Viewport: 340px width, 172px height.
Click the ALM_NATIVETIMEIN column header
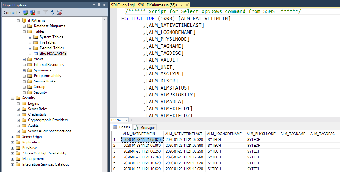pos(142,134)
